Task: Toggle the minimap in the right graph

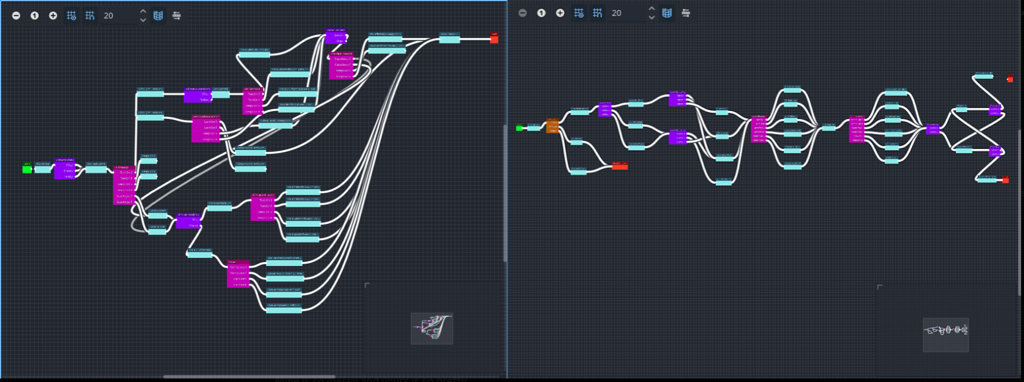Action: 667,13
